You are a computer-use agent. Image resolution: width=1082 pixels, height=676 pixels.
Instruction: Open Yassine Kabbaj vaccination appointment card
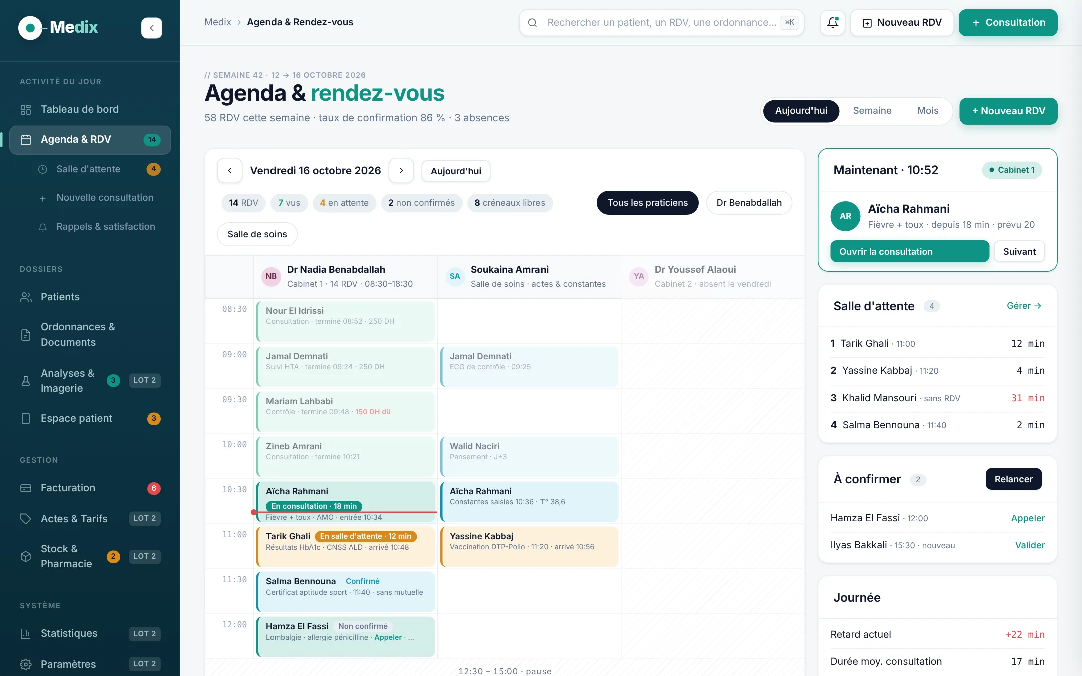tap(529, 546)
